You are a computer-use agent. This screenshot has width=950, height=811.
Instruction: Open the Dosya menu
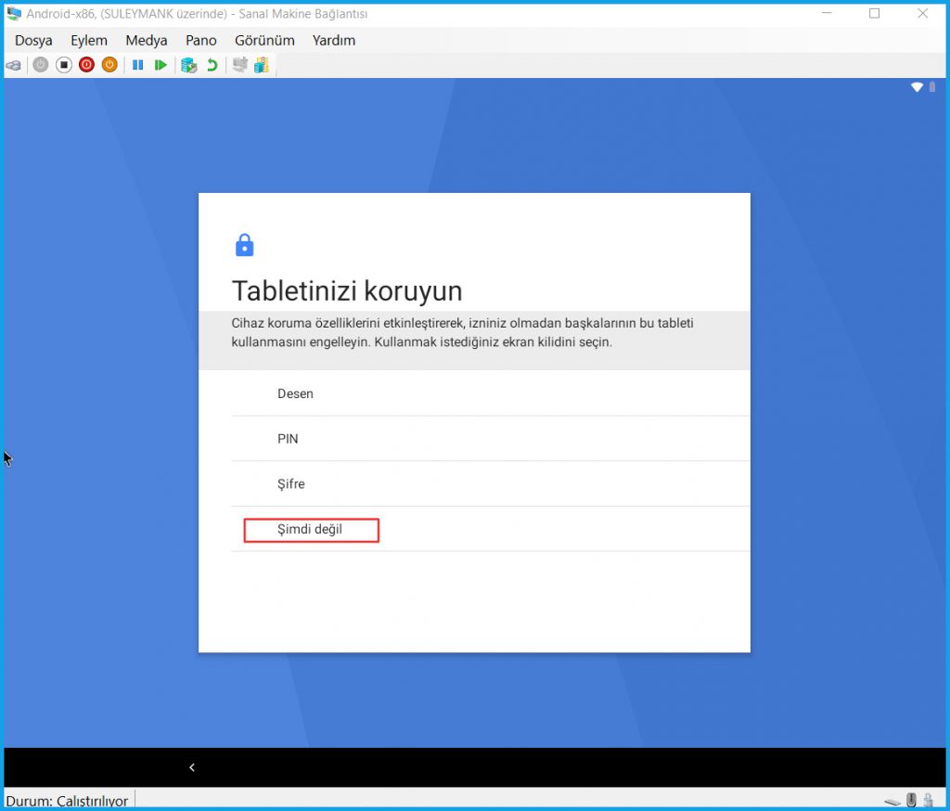[x=33, y=41]
